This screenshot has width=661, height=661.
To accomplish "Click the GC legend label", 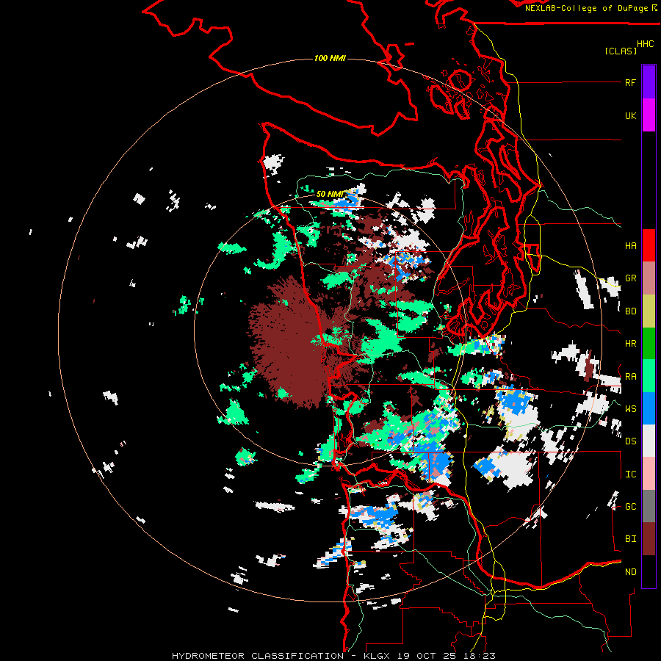I will [630, 507].
